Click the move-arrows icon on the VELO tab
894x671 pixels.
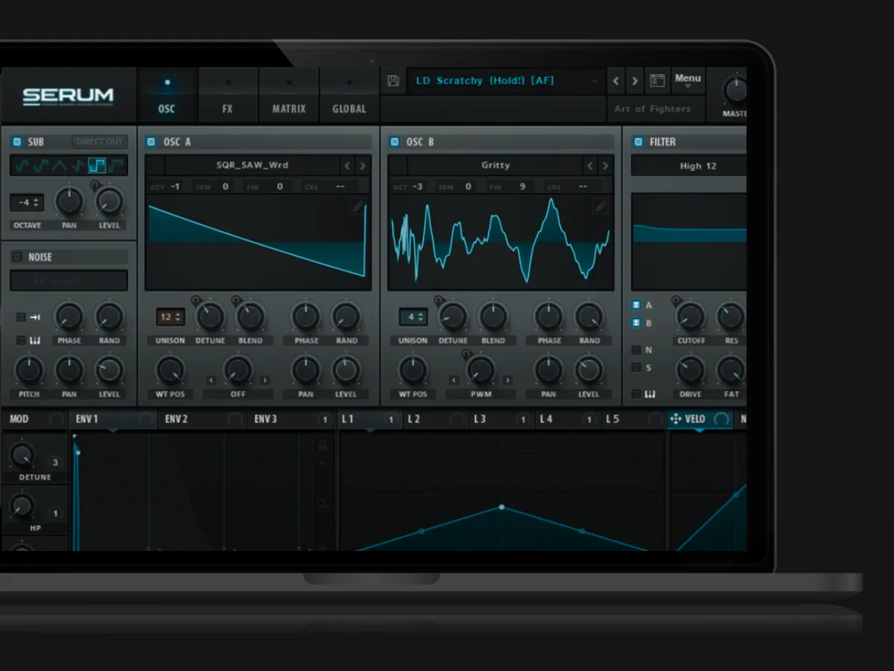[x=676, y=419]
